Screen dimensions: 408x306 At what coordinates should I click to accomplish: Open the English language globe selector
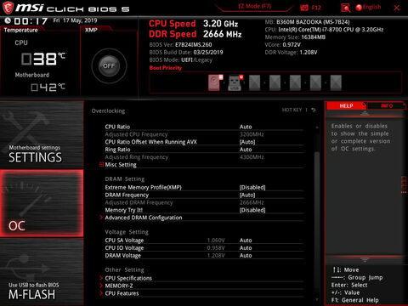[368, 8]
